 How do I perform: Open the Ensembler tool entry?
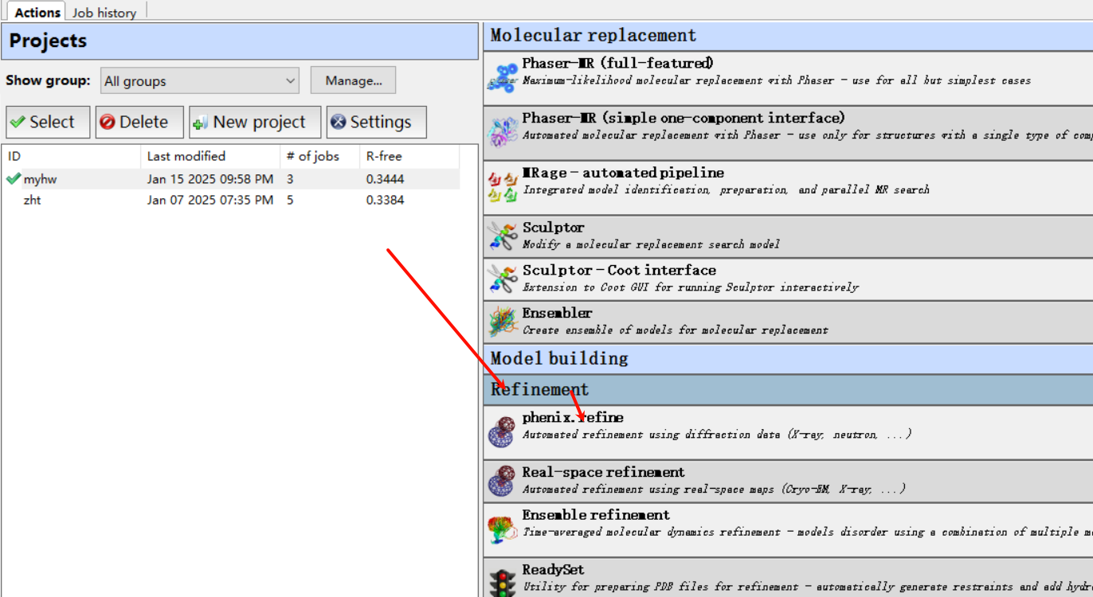tap(788, 322)
